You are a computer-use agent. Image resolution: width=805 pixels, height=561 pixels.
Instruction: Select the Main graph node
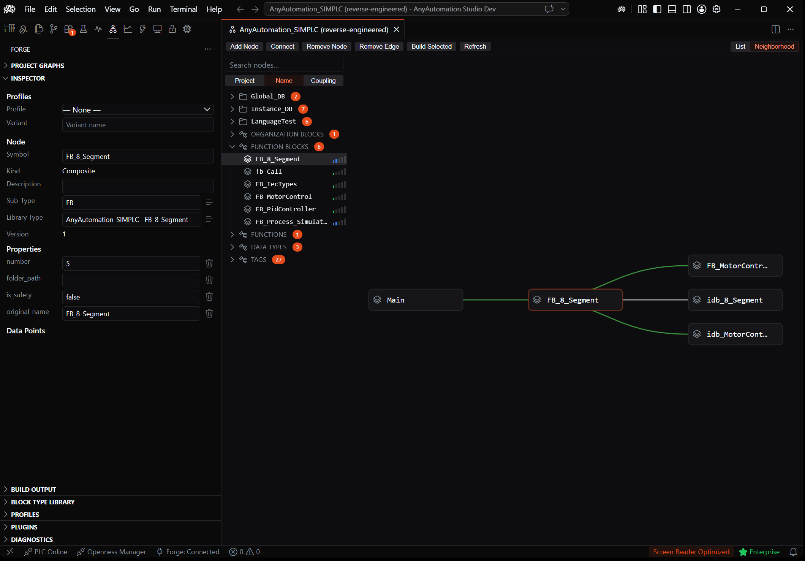pos(416,300)
